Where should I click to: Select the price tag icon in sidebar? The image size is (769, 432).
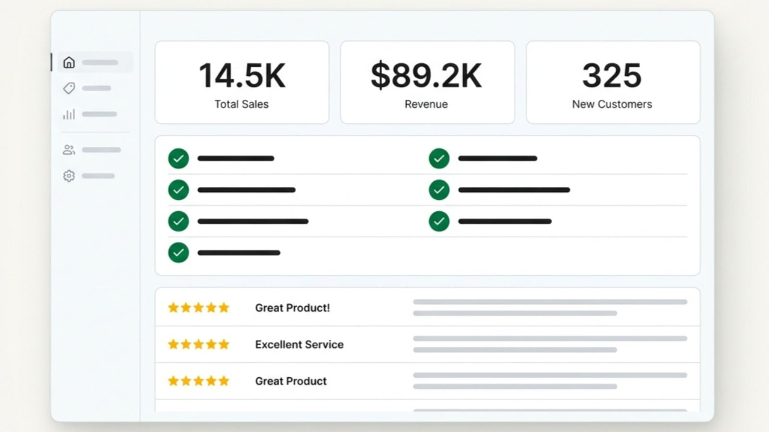[x=69, y=88]
